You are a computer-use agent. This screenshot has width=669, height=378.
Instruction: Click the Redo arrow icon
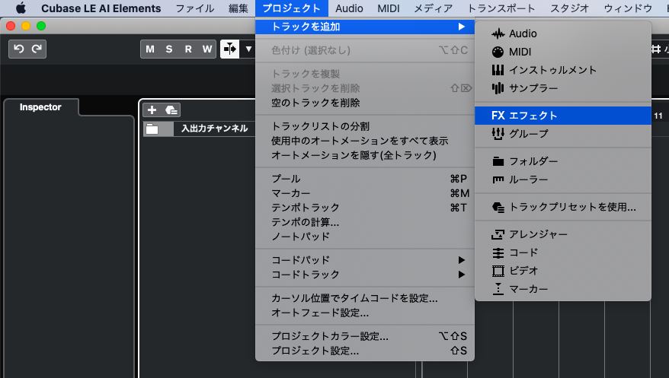click(37, 49)
